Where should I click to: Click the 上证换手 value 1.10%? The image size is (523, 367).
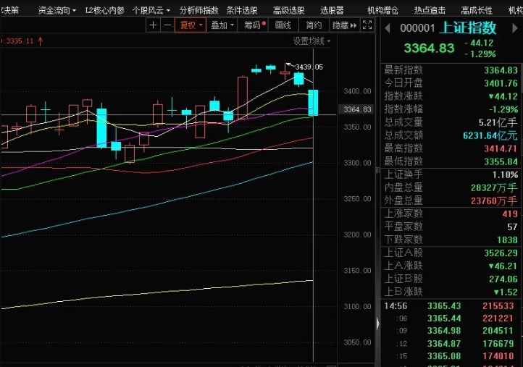505,174
